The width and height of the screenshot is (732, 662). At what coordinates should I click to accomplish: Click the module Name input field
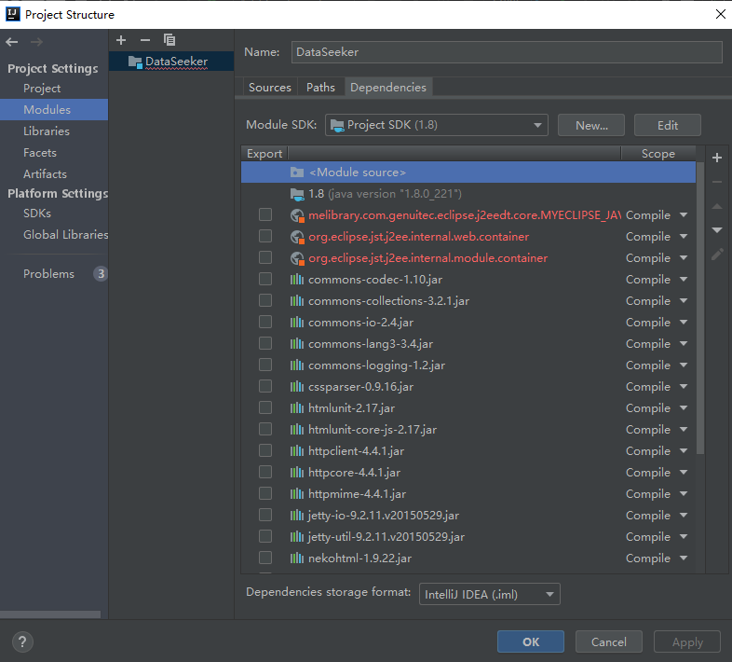pos(507,52)
